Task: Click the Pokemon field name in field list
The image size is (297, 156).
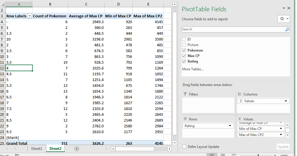Action: (195, 50)
